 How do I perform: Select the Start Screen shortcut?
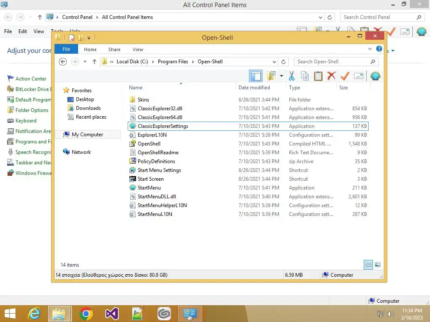point(248,179)
